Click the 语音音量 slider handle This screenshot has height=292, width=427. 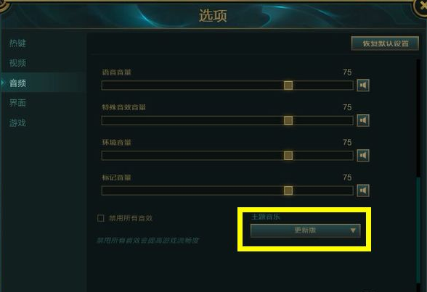[x=288, y=85]
